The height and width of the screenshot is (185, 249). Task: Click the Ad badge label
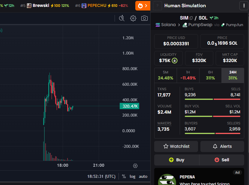tap(237, 172)
